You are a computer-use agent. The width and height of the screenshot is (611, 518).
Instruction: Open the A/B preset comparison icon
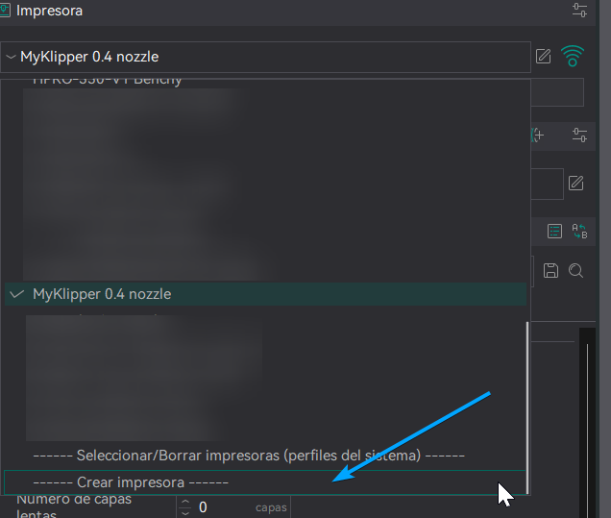[x=578, y=231]
